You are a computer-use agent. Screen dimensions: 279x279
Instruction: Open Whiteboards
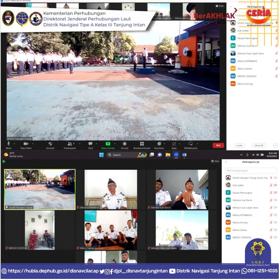click(x=191, y=145)
